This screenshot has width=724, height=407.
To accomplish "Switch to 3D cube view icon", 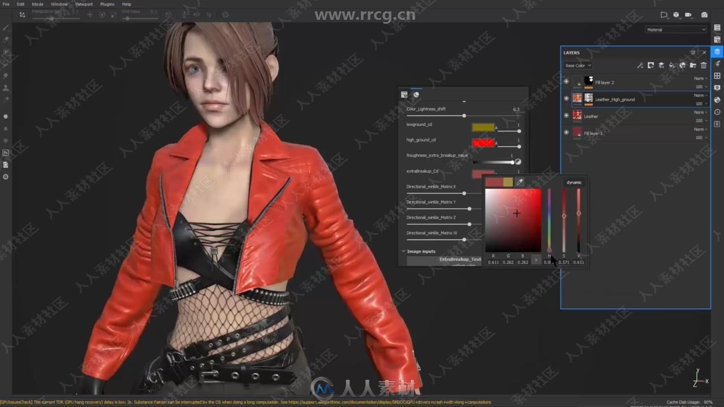I will coord(676,15).
